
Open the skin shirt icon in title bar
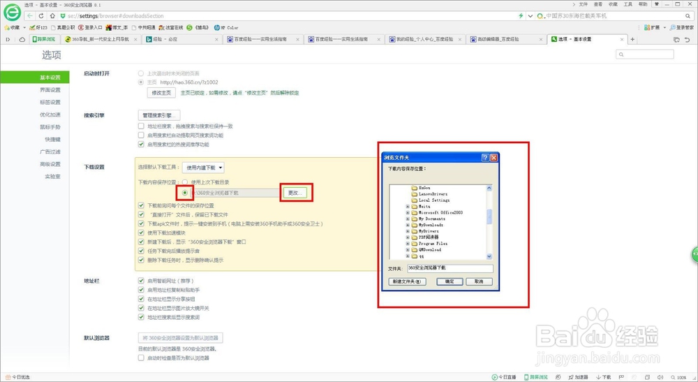click(657, 4)
